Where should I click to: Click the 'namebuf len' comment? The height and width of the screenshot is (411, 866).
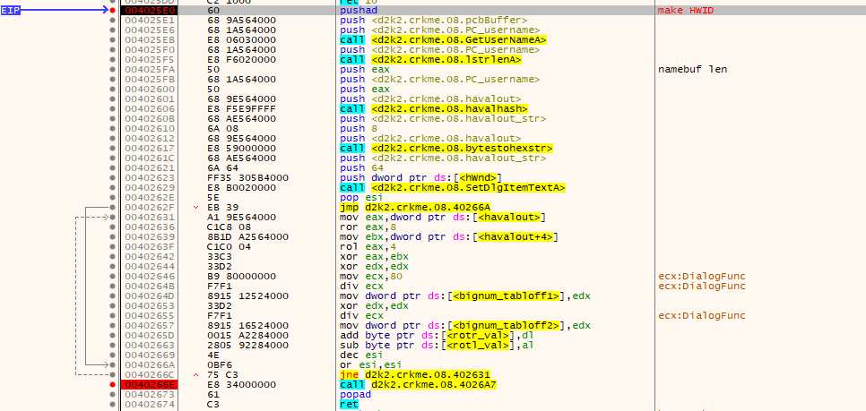click(693, 70)
